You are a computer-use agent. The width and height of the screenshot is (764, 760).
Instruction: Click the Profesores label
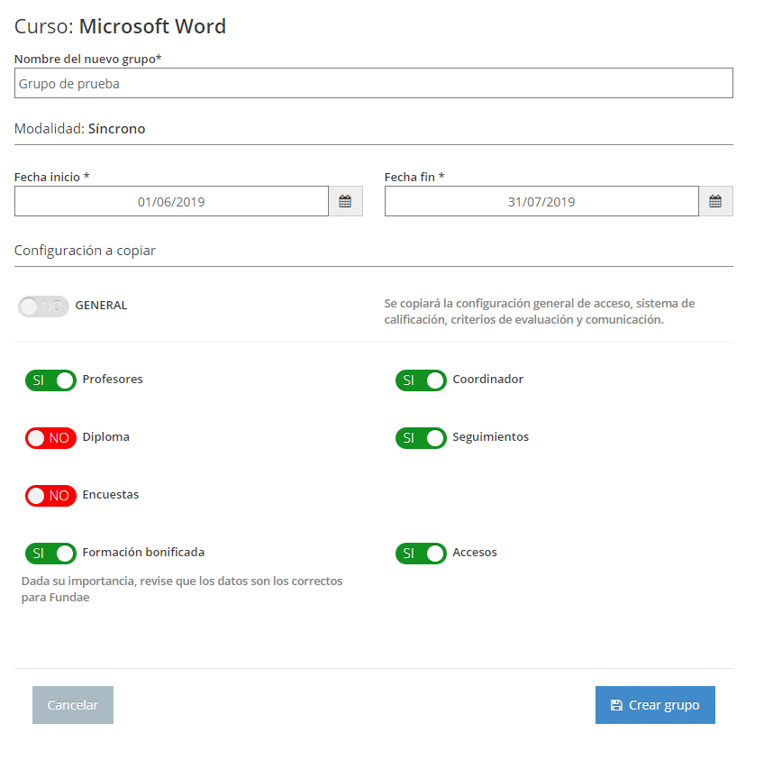113,380
